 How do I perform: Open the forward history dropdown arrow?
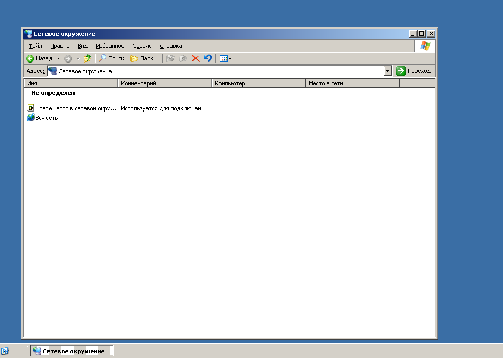(78, 58)
